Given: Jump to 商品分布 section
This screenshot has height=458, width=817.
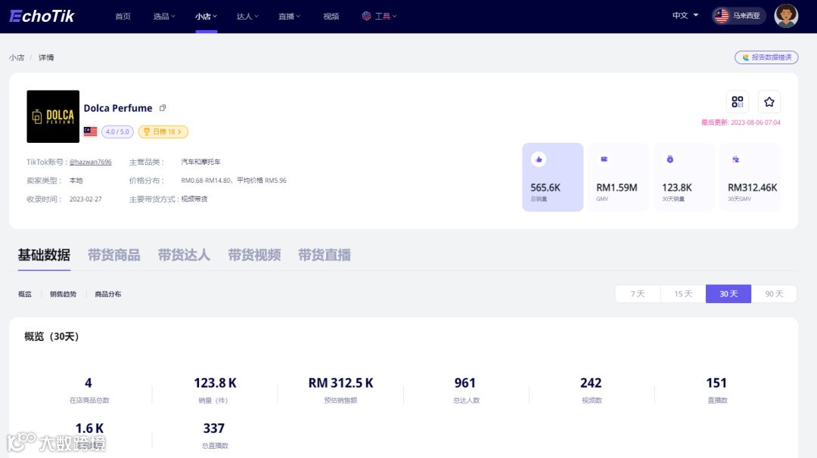Looking at the screenshot, I should tap(108, 294).
